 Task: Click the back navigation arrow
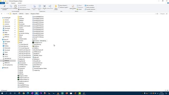[2, 14]
